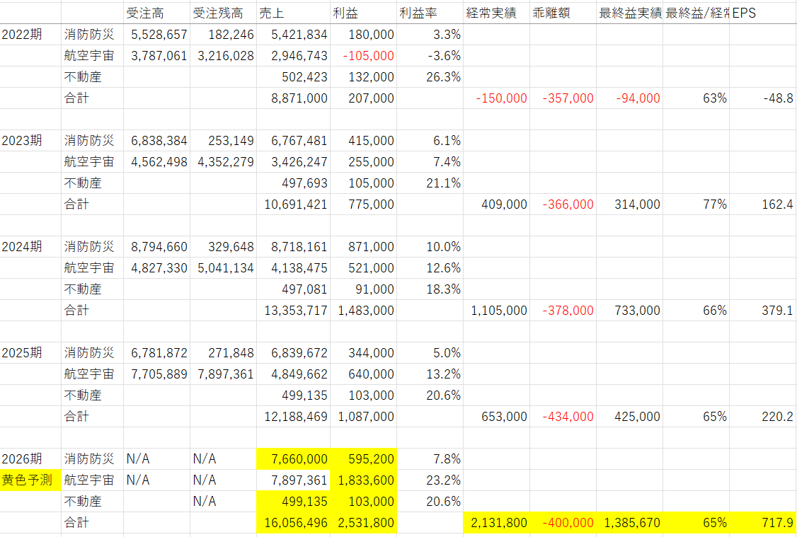Select cell with value 8,794,660

(x=156, y=247)
